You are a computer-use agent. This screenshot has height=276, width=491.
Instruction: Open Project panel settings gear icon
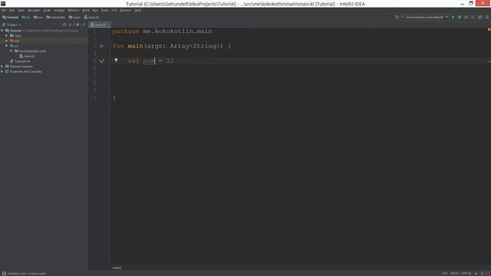(x=77, y=25)
